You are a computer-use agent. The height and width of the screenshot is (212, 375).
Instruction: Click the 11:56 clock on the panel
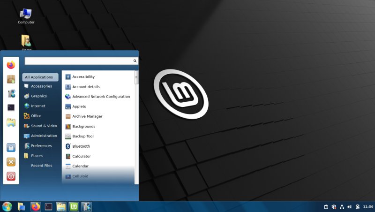tap(368, 207)
